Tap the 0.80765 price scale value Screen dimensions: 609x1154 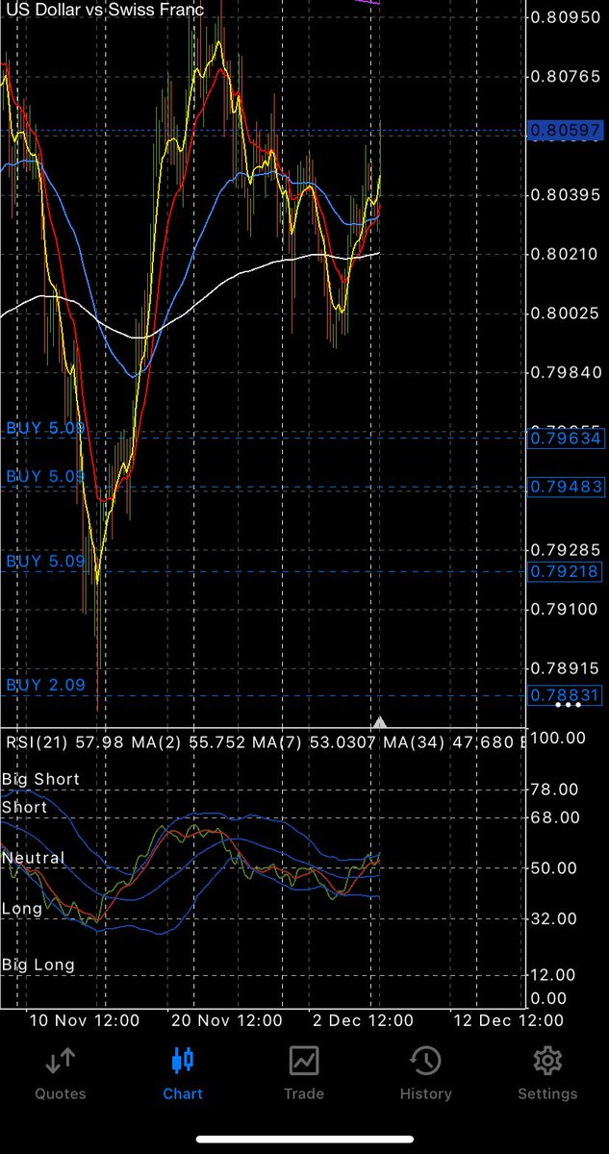[x=566, y=76]
